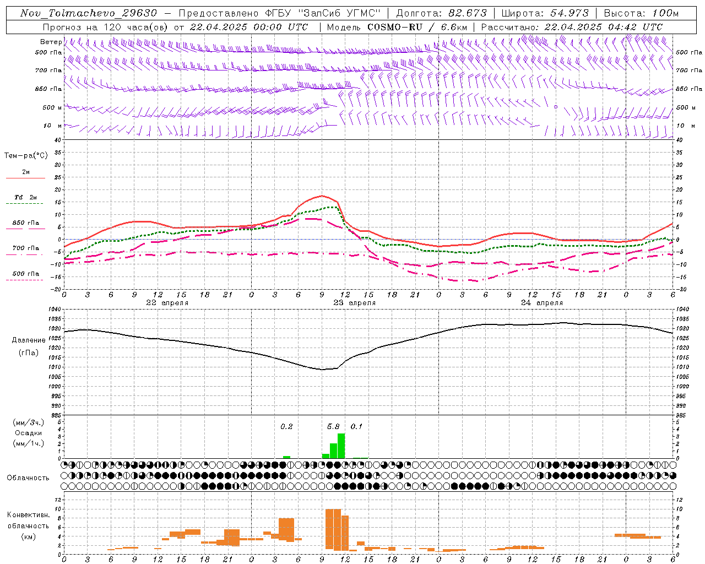The height and width of the screenshot is (564, 705).
Task: Click the 500 гПа temperature legend entry
Action: coord(26,274)
